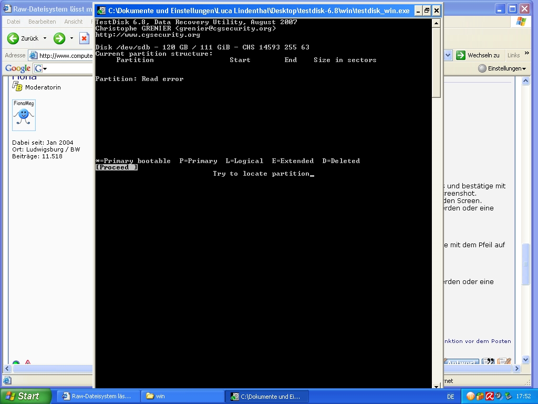Click the 'Partition: Read error' console text
The width and height of the screenshot is (538, 404).
click(x=139, y=79)
